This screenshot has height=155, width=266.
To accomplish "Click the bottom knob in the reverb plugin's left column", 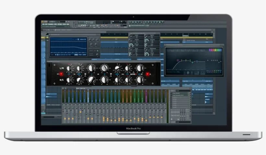I will (x=131, y=54).
